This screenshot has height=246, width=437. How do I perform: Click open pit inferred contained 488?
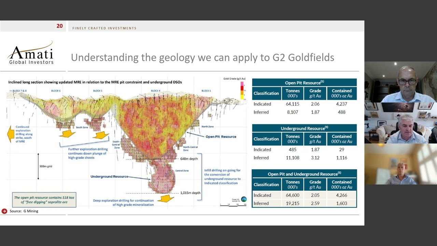(341, 112)
